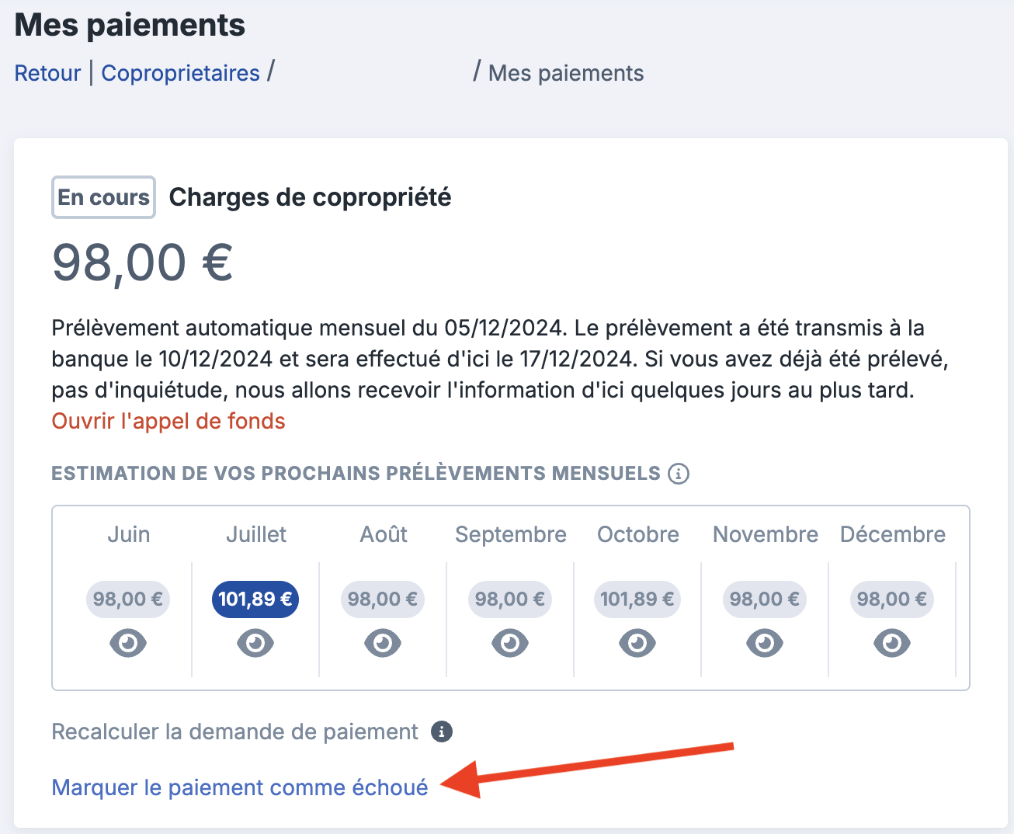1014x834 pixels.
Task: Open the Ouvrir l'appel de fonds link
Action: [x=168, y=421]
